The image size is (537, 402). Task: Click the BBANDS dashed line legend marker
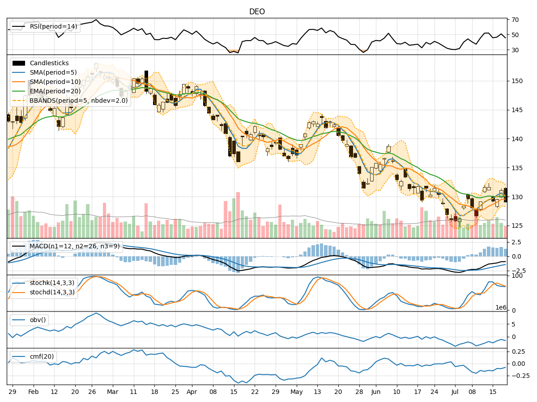click(x=20, y=101)
